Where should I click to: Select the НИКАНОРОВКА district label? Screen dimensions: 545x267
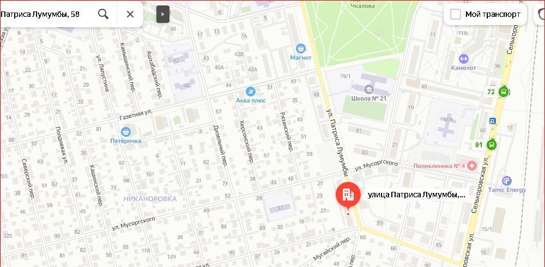pyautogui.click(x=150, y=199)
